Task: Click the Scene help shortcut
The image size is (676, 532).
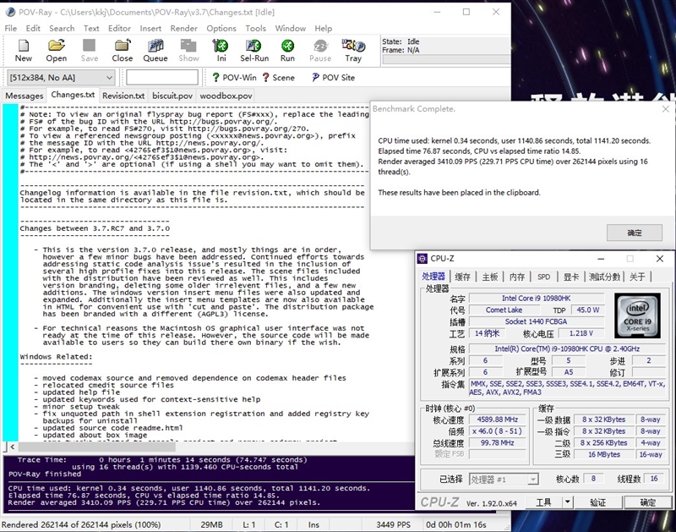Action: 278,78
